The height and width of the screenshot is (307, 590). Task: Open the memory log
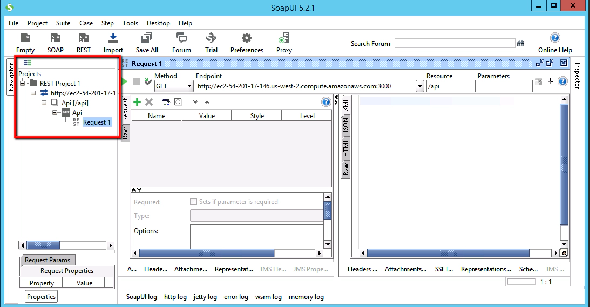[x=306, y=297]
